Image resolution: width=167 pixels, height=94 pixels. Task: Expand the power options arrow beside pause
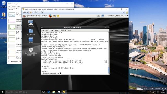pyautogui.click(x=33, y=13)
